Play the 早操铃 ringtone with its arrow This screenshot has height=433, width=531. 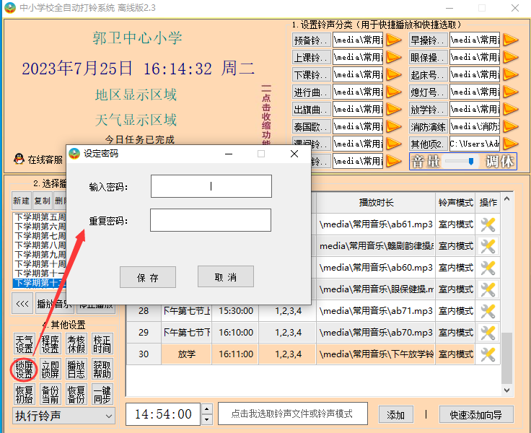[x=510, y=40]
